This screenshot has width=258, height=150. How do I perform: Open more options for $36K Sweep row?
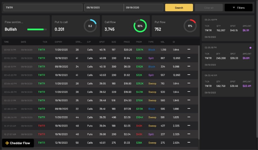coord(189,142)
